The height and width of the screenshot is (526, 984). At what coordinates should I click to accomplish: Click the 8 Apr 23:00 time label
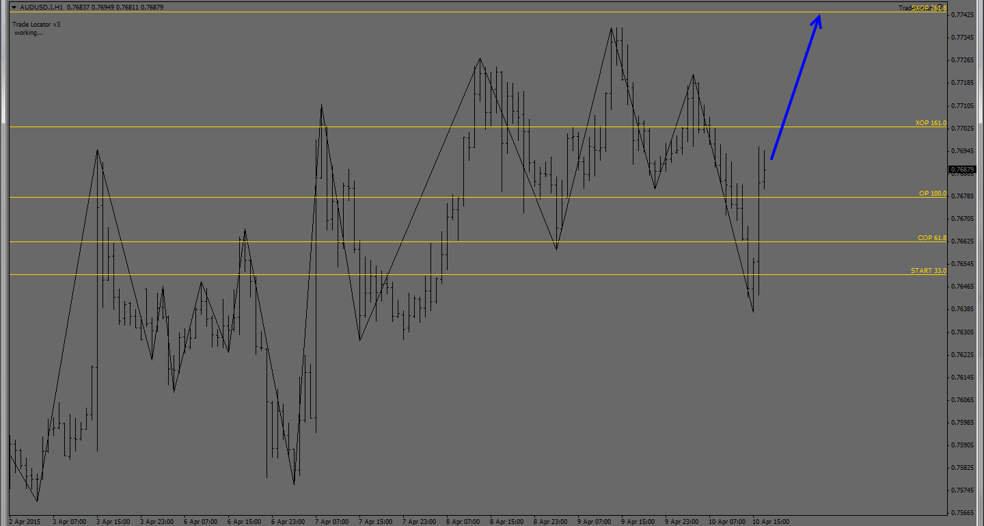tap(550, 521)
